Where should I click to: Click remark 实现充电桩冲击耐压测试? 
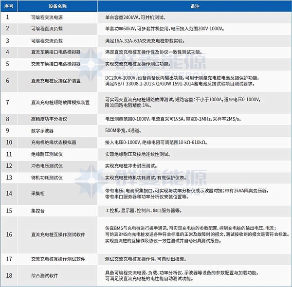(131, 166)
